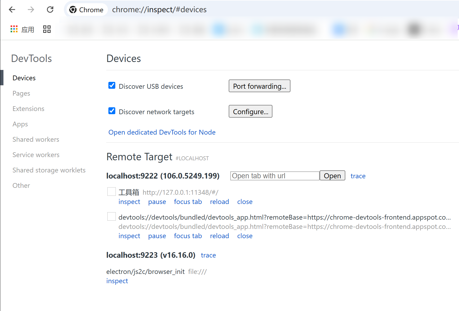459x311 pixels.
Task: Select Service workers in sidebar
Action: (x=36, y=155)
